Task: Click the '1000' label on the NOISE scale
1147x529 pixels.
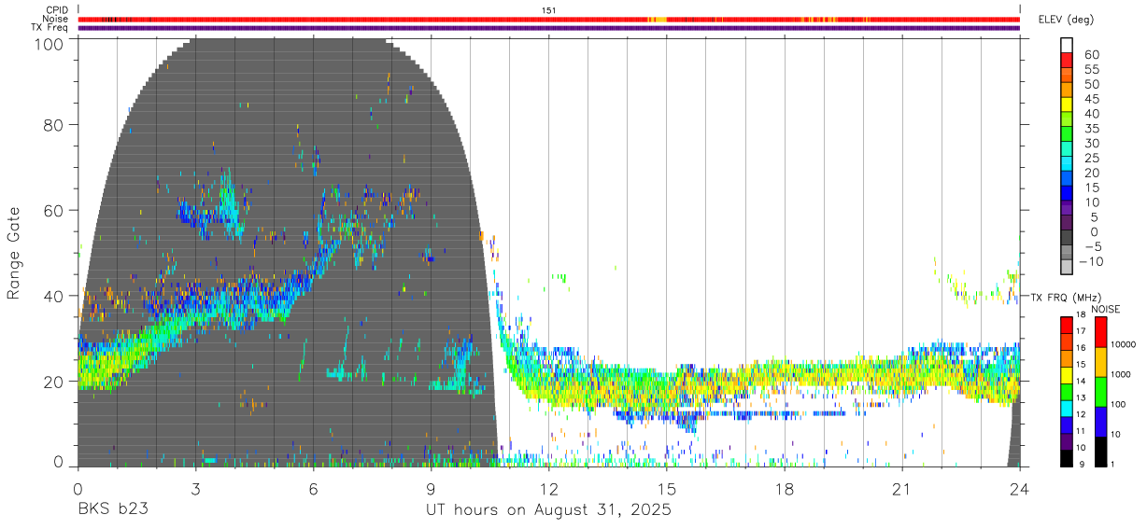Action: 1122,375
